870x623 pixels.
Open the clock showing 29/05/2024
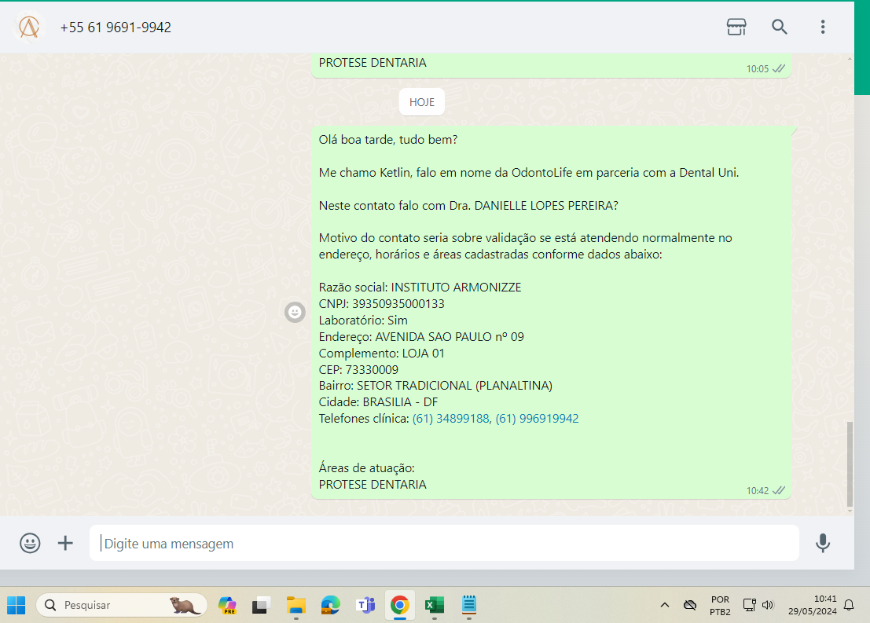813,605
